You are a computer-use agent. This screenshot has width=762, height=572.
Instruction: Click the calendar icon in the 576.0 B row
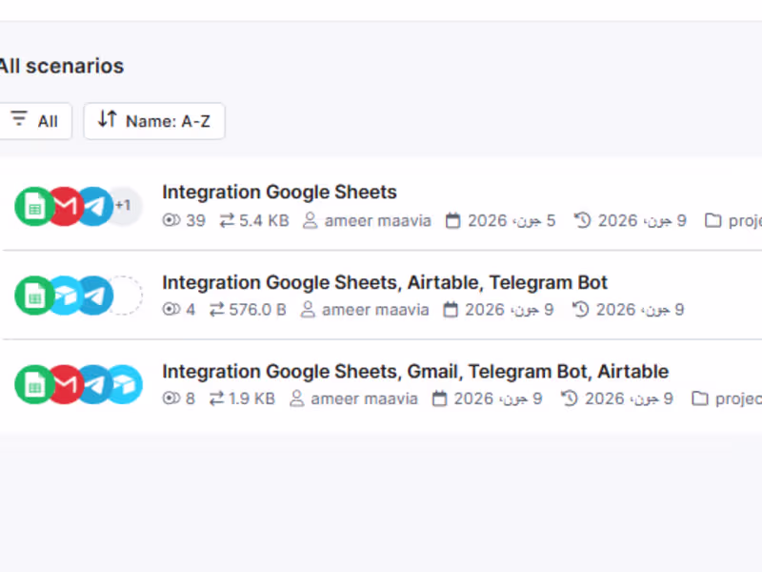(451, 309)
